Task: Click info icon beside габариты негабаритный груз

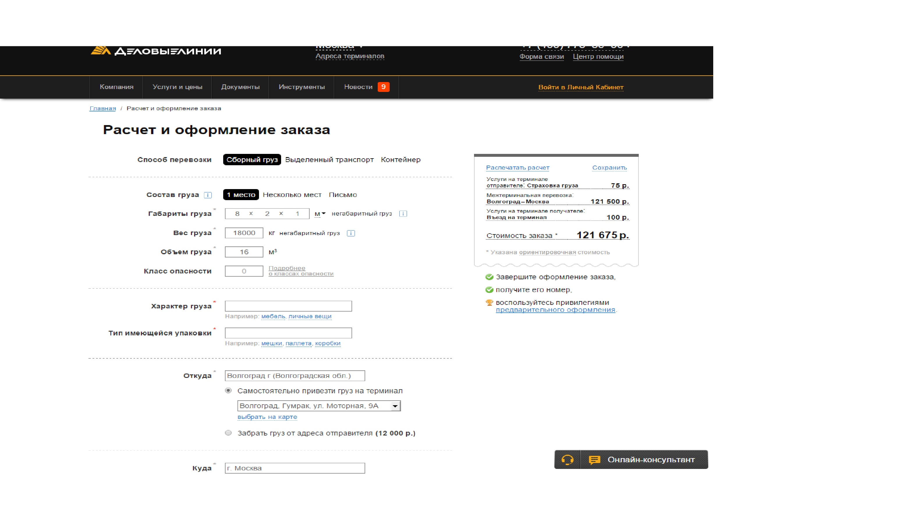Action: coord(403,214)
